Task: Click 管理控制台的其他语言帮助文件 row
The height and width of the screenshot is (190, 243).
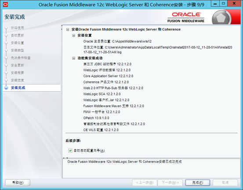Action: tap(114, 124)
